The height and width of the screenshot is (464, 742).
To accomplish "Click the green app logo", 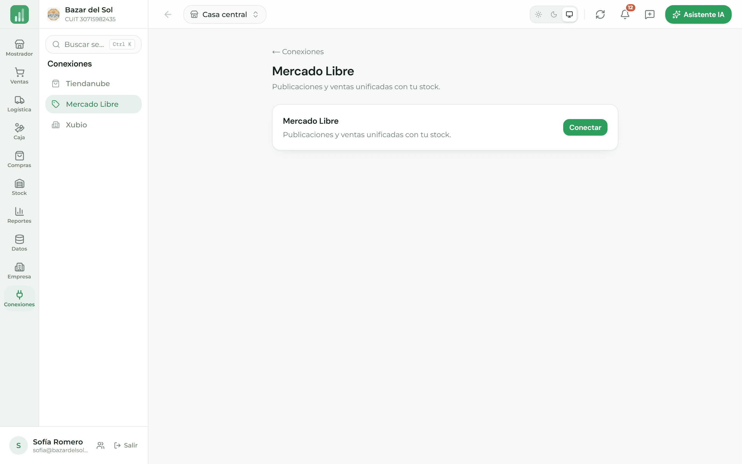I will 19,14.
